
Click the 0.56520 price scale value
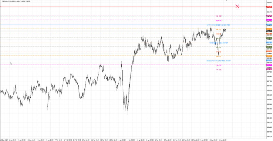269,90
